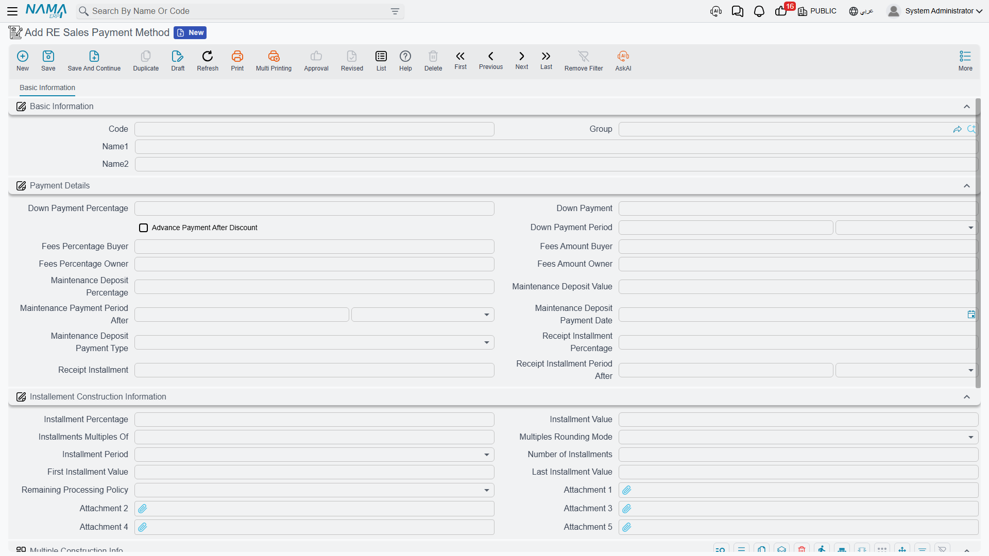
Task: Click the NAMA ERP logo
Action: point(46,11)
